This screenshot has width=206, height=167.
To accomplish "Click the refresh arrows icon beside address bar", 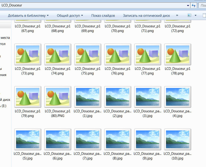I will point(194,5).
